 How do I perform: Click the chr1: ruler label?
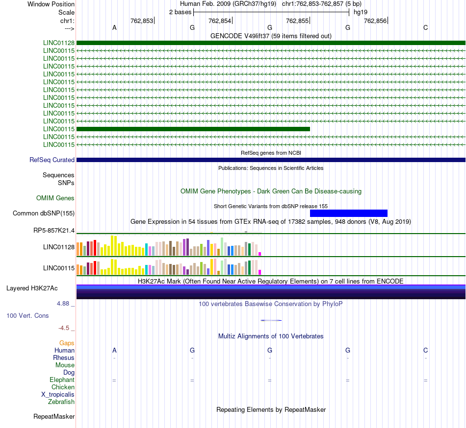pos(67,21)
